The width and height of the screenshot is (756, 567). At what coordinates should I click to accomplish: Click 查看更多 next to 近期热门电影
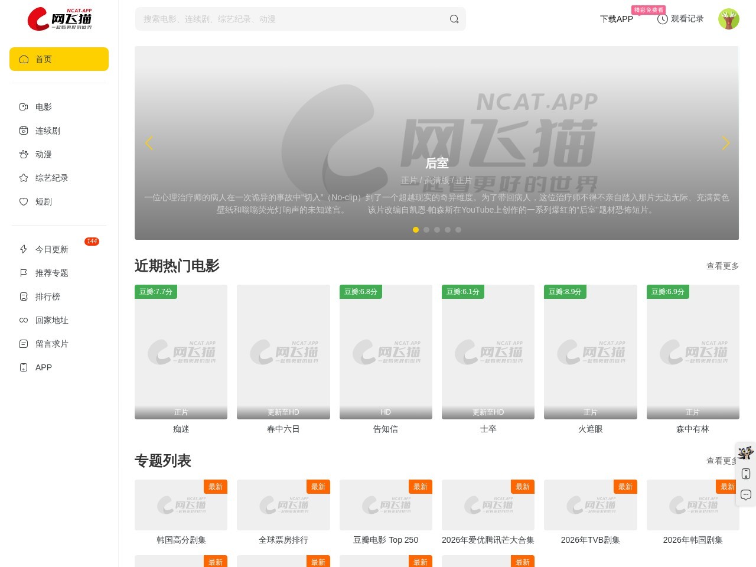tap(722, 266)
